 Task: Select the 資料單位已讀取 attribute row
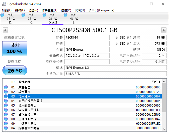82,110
